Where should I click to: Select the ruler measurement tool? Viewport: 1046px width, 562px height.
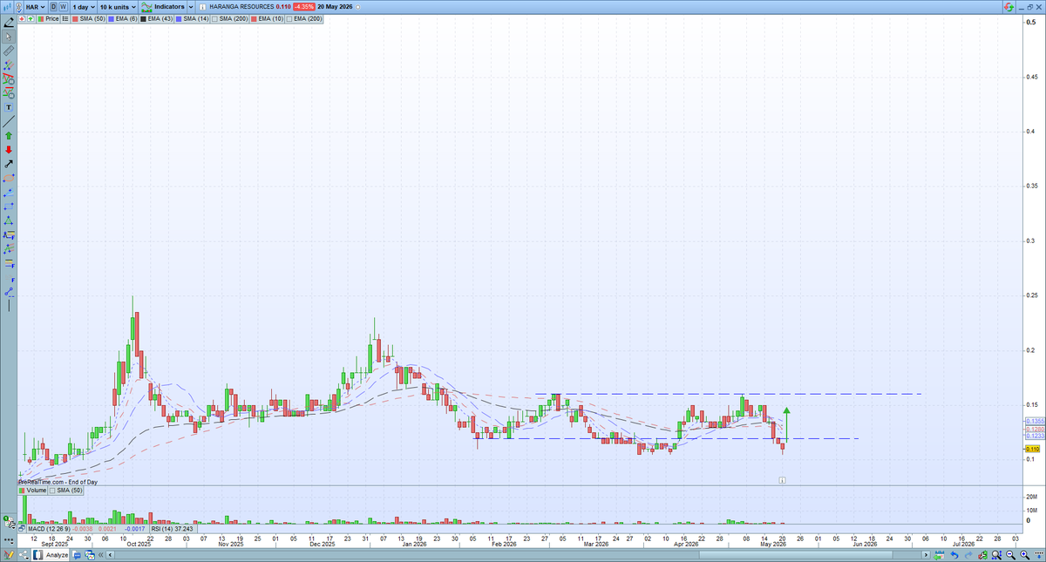(x=9, y=51)
